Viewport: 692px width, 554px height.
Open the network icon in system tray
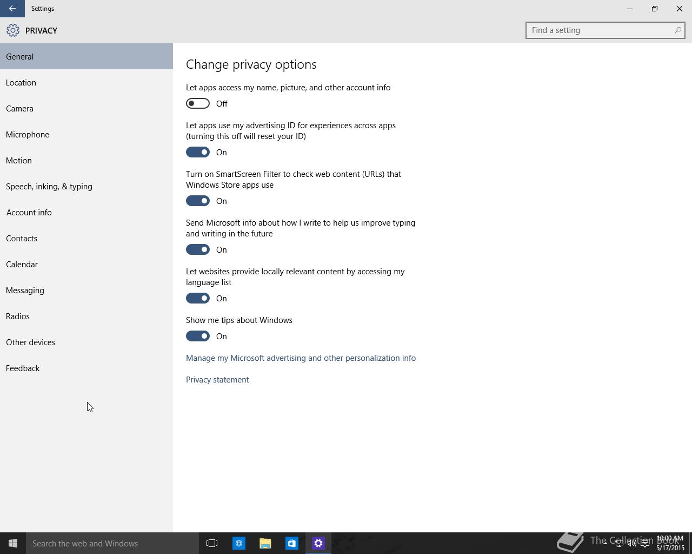point(618,543)
